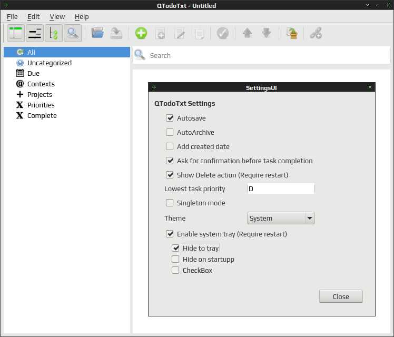Enable the AutoArchive checkbox

coord(170,132)
